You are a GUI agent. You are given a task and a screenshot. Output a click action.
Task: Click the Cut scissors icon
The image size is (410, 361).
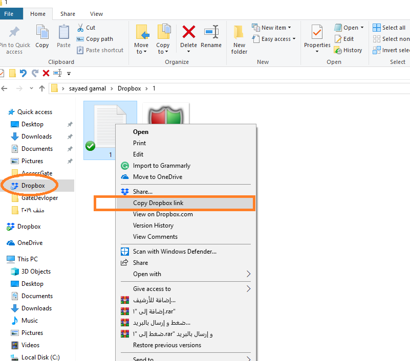point(81,28)
